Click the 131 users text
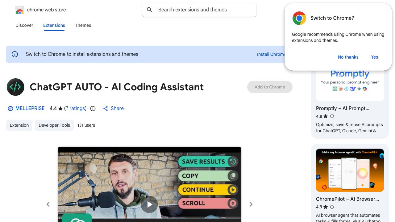 86,125
